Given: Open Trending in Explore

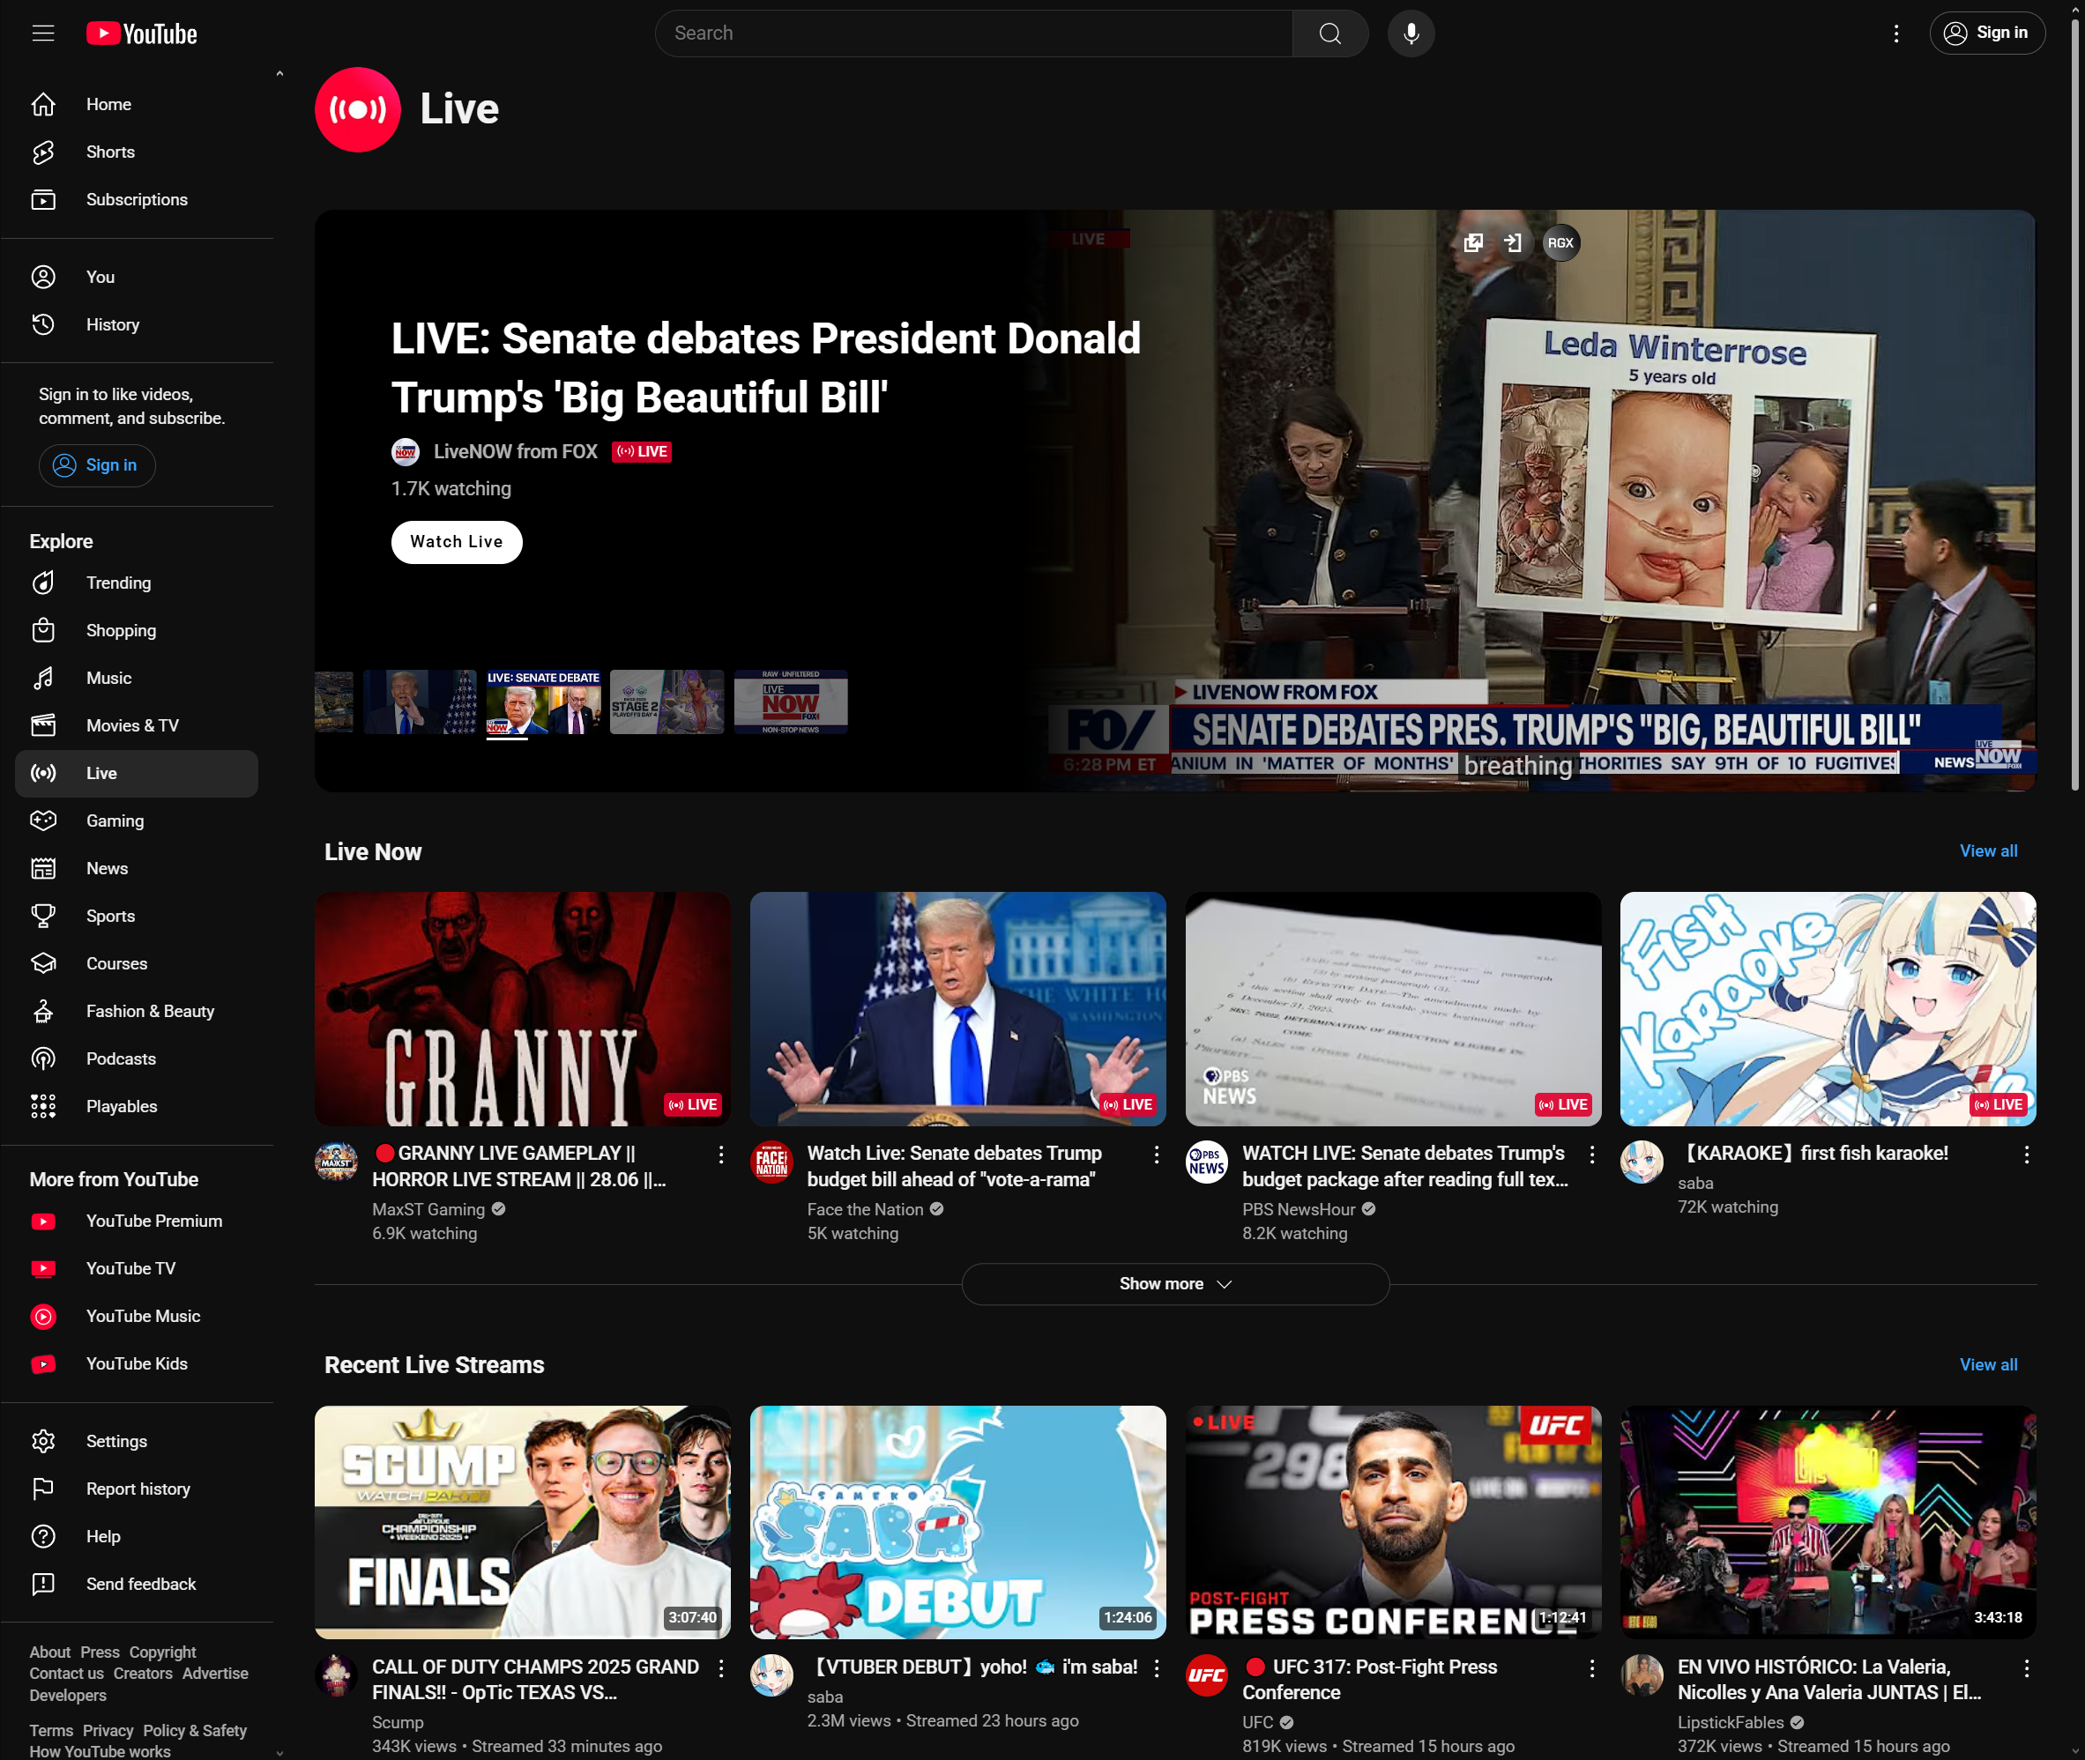Looking at the screenshot, I should pyautogui.click(x=137, y=583).
